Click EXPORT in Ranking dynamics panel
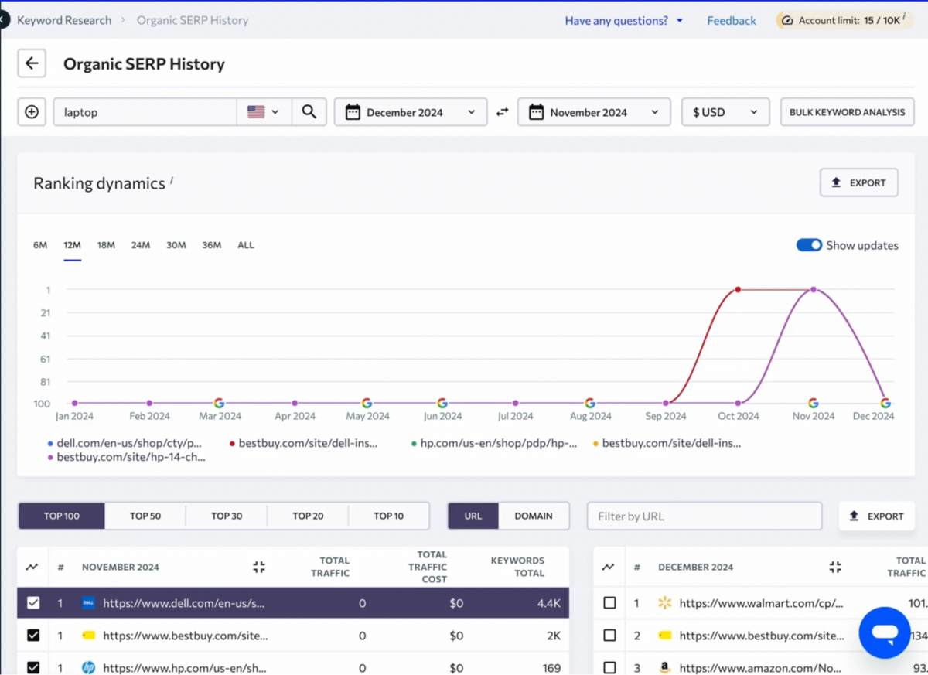The width and height of the screenshot is (928, 675). pos(858,182)
